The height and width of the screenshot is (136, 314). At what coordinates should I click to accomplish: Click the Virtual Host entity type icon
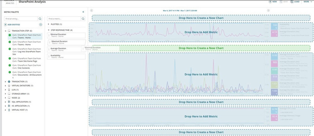[x=9, y=110]
